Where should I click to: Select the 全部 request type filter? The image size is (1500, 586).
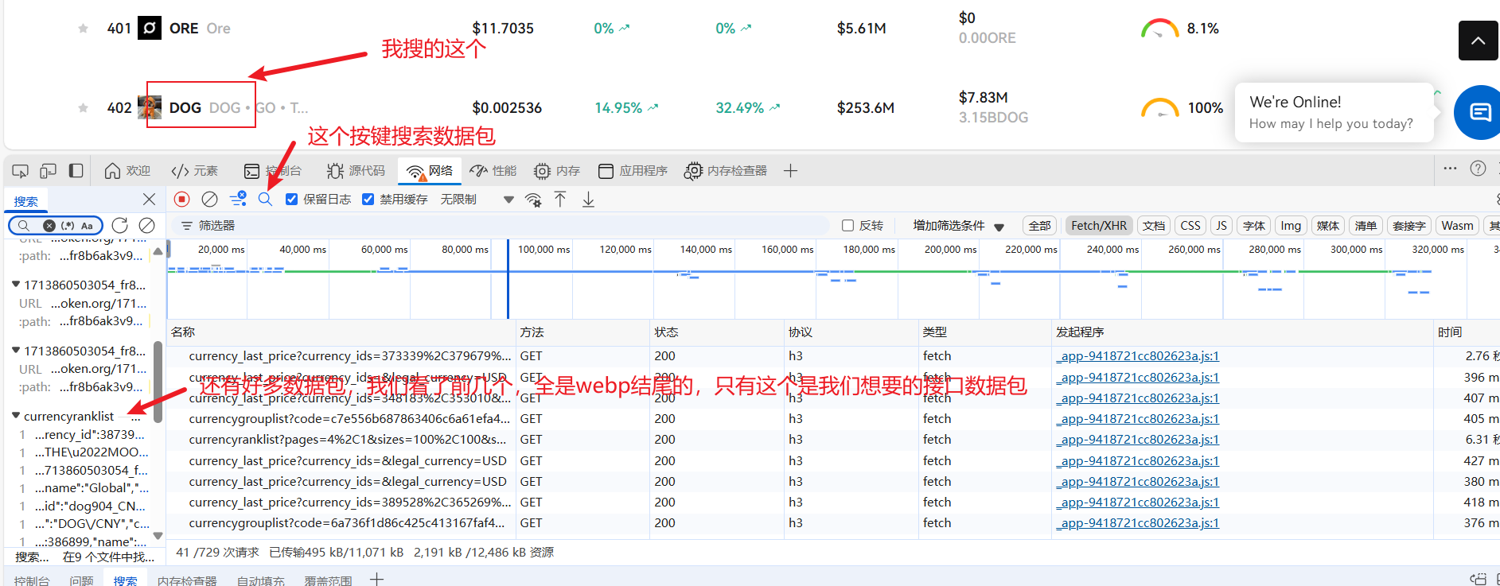tap(1039, 226)
